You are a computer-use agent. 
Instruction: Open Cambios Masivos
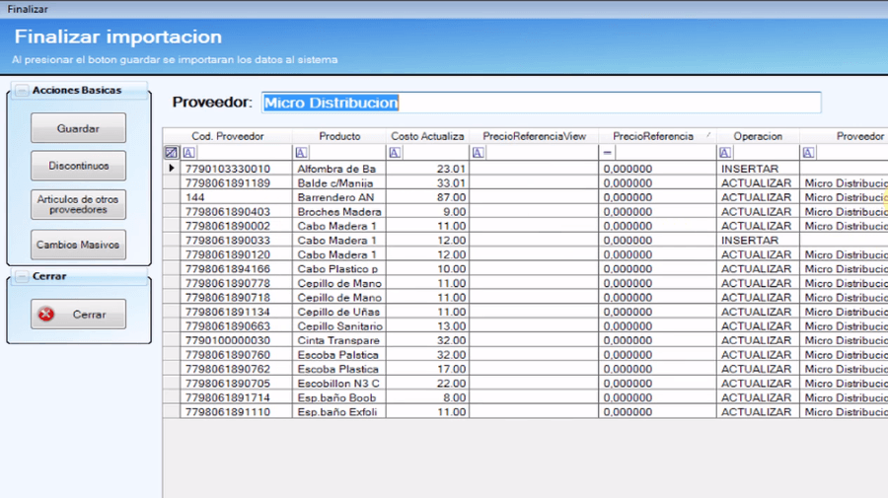coord(78,245)
